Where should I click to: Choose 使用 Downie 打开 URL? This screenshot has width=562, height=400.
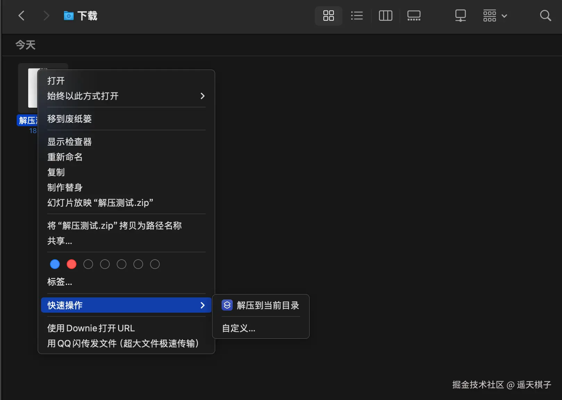click(126, 328)
